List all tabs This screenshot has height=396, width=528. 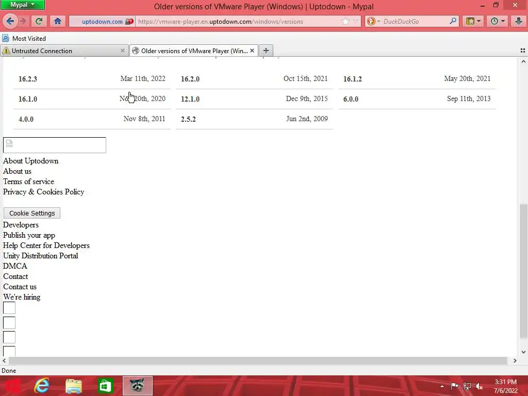(x=523, y=51)
